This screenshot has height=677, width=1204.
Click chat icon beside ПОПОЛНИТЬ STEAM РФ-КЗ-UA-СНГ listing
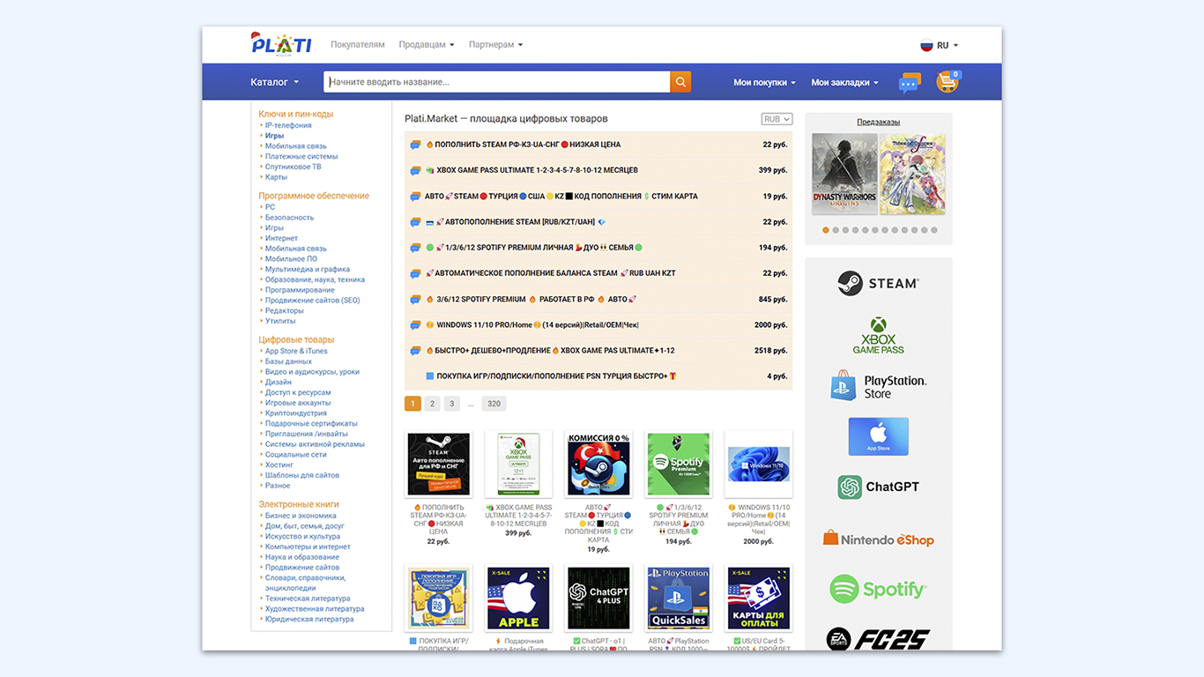tap(415, 145)
